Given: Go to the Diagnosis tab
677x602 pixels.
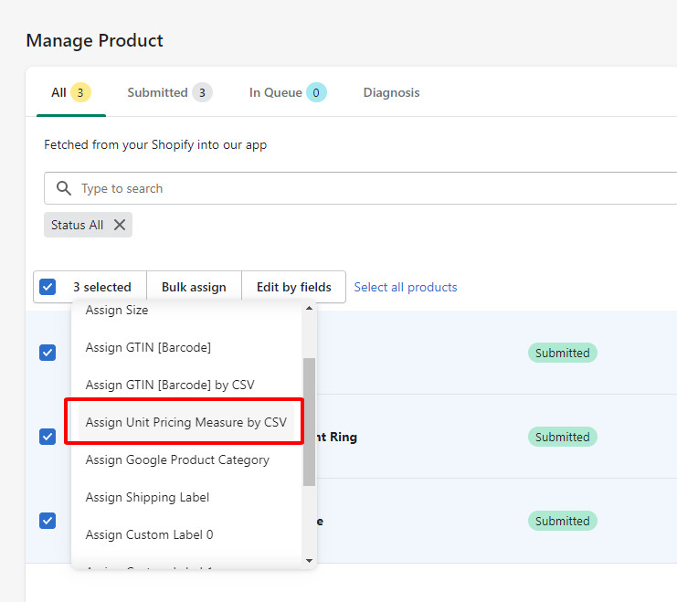Looking at the screenshot, I should [391, 92].
